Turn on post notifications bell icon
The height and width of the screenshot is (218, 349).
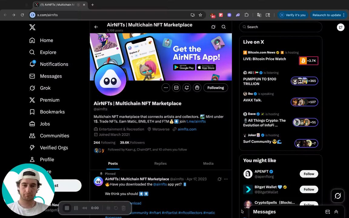point(187,88)
